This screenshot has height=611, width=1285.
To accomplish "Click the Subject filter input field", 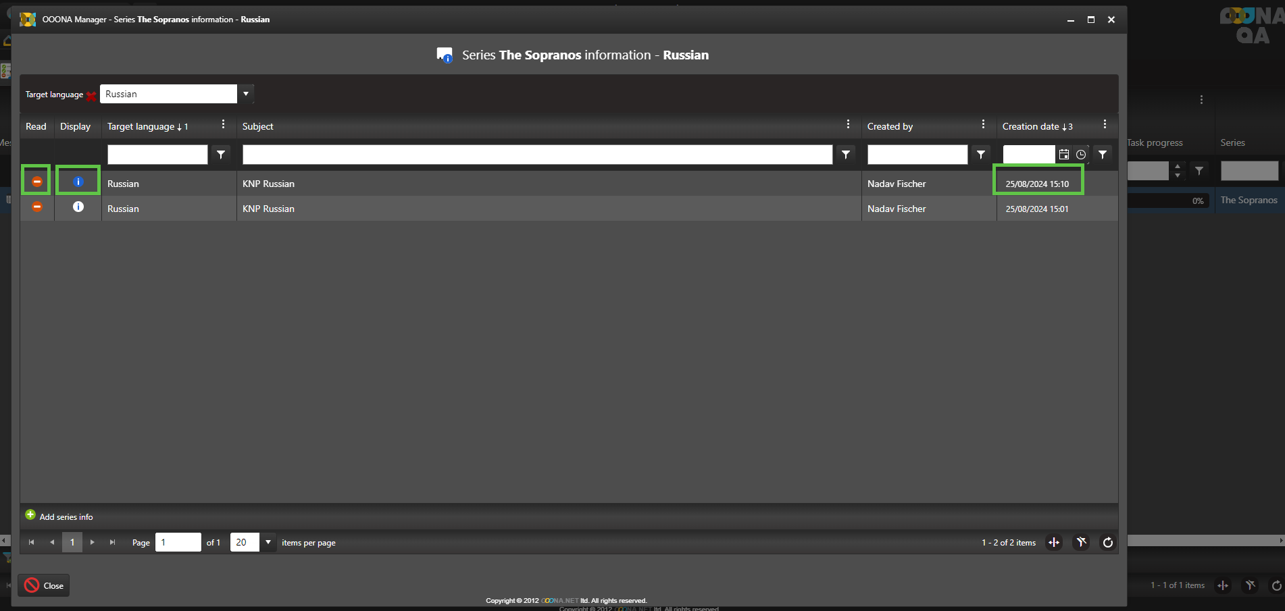I will coord(537,155).
